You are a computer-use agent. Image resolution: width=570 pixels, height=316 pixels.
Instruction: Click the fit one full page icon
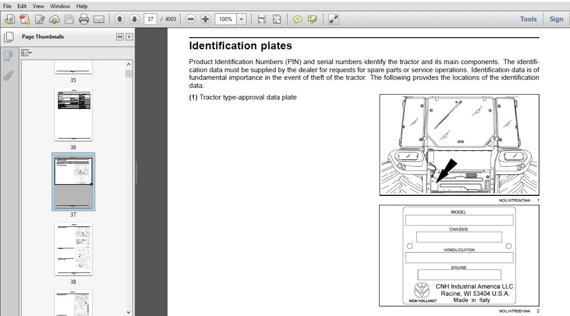(x=277, y=19)
